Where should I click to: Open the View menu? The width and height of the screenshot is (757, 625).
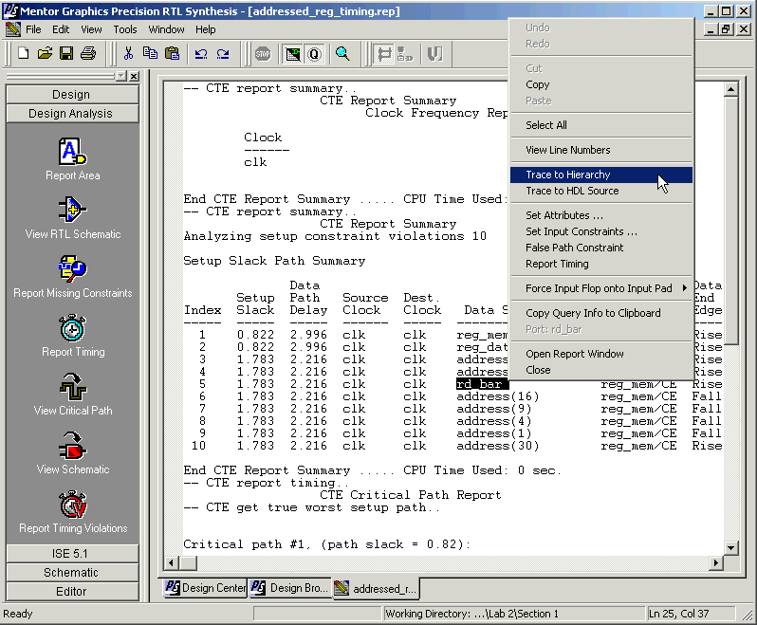pyautogui.click(x=91, y=29)
